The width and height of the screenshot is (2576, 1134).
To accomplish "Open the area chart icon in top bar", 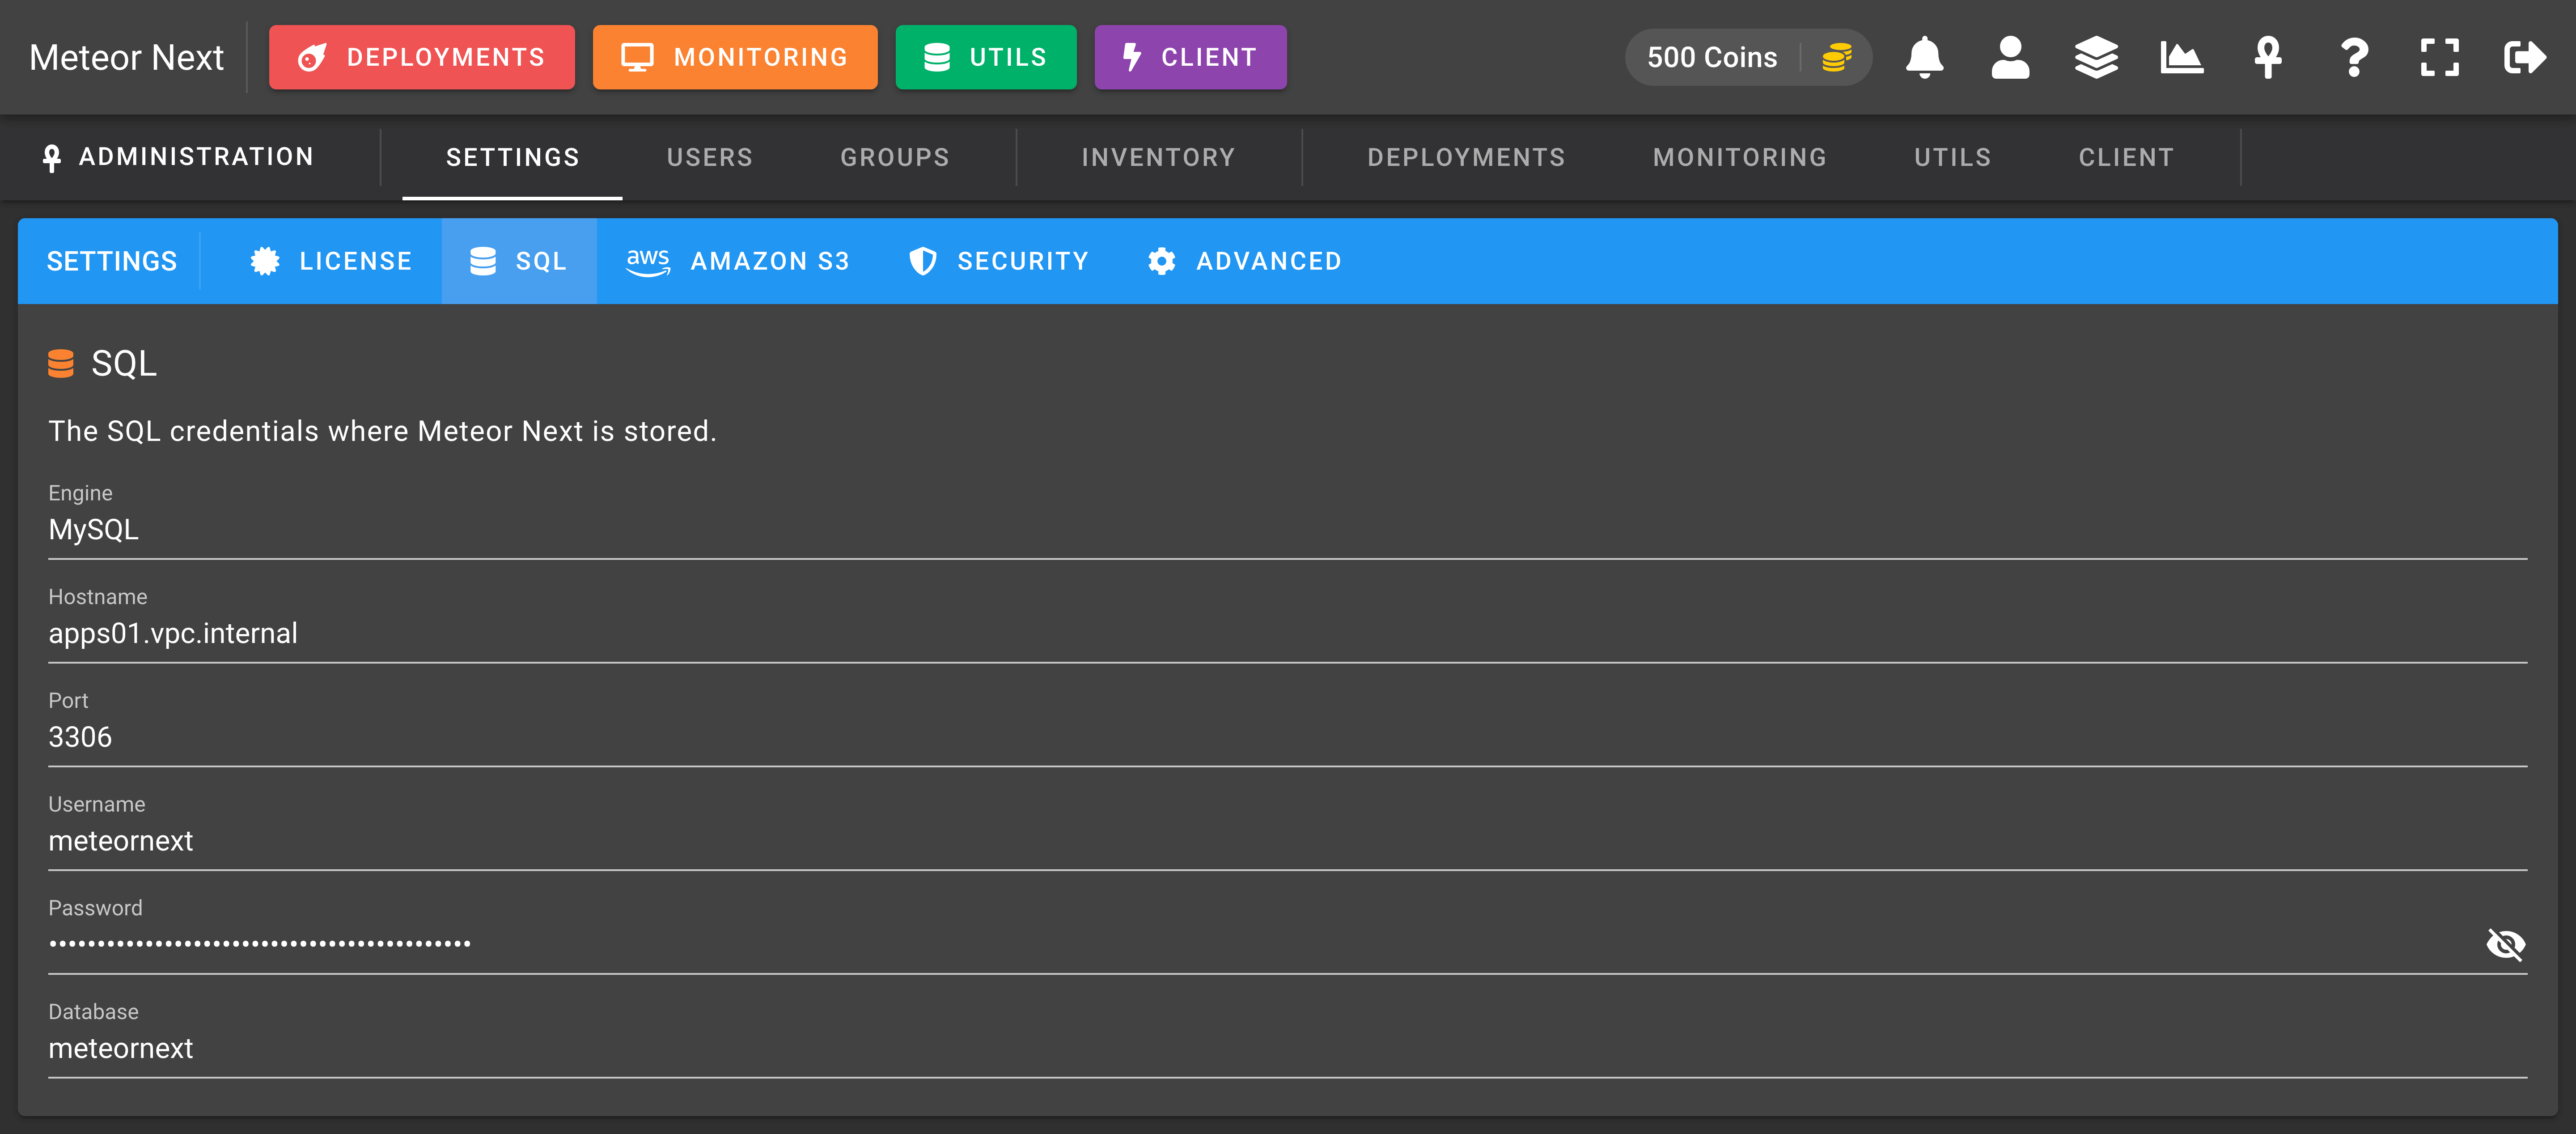I will (x=2181, y=57).
